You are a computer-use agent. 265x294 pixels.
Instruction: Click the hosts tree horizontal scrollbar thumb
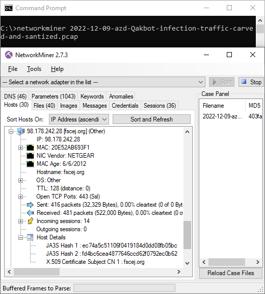point(37,272)
